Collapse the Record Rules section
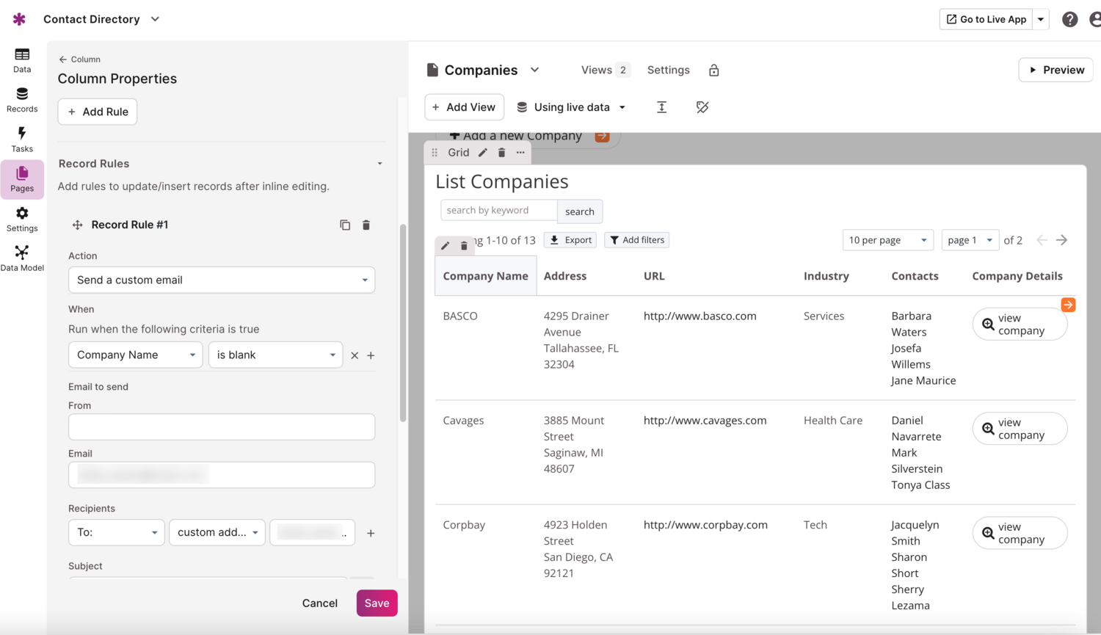This screenshot has width=1101, height=635. coord(379,164)
